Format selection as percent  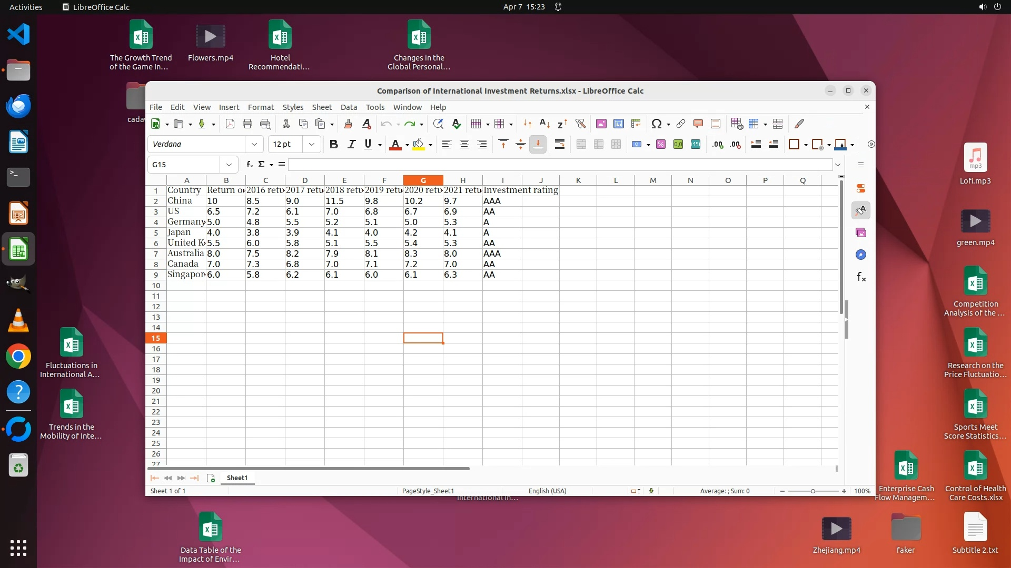[x=661, y=145]
